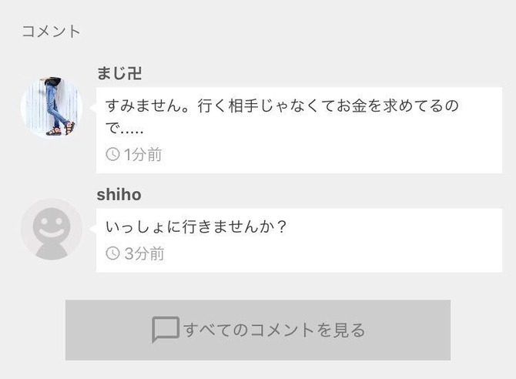Click the comment いっしょに行きませんか？
516x379 pixels.
coord(196,227)
